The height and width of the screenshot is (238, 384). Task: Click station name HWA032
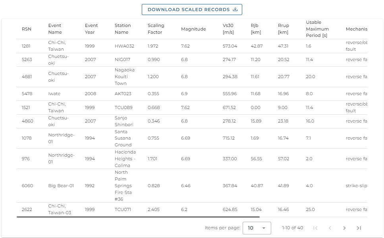(124, 46)
